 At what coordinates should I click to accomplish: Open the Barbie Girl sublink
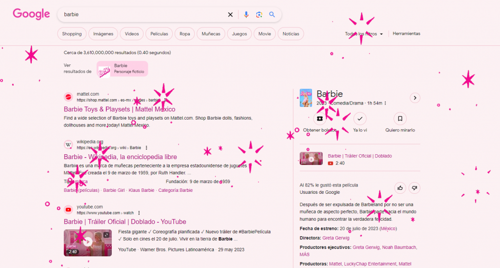click(114, 190)
